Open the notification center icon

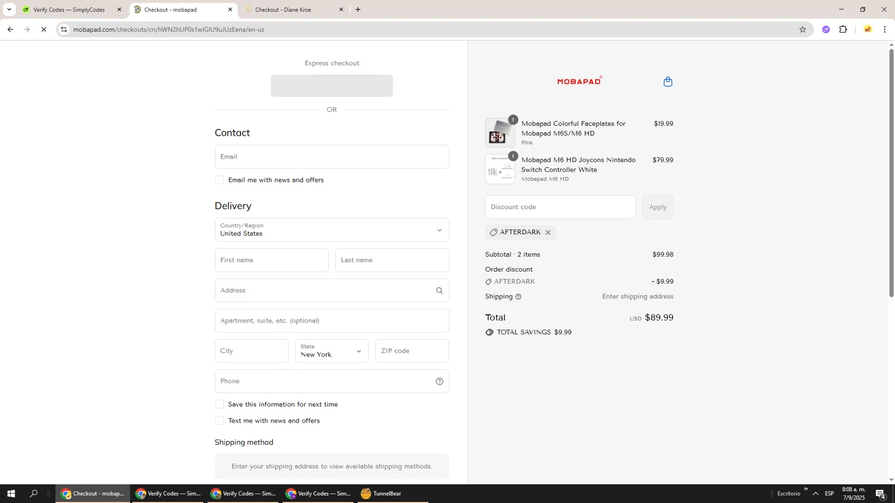[880, 493]
